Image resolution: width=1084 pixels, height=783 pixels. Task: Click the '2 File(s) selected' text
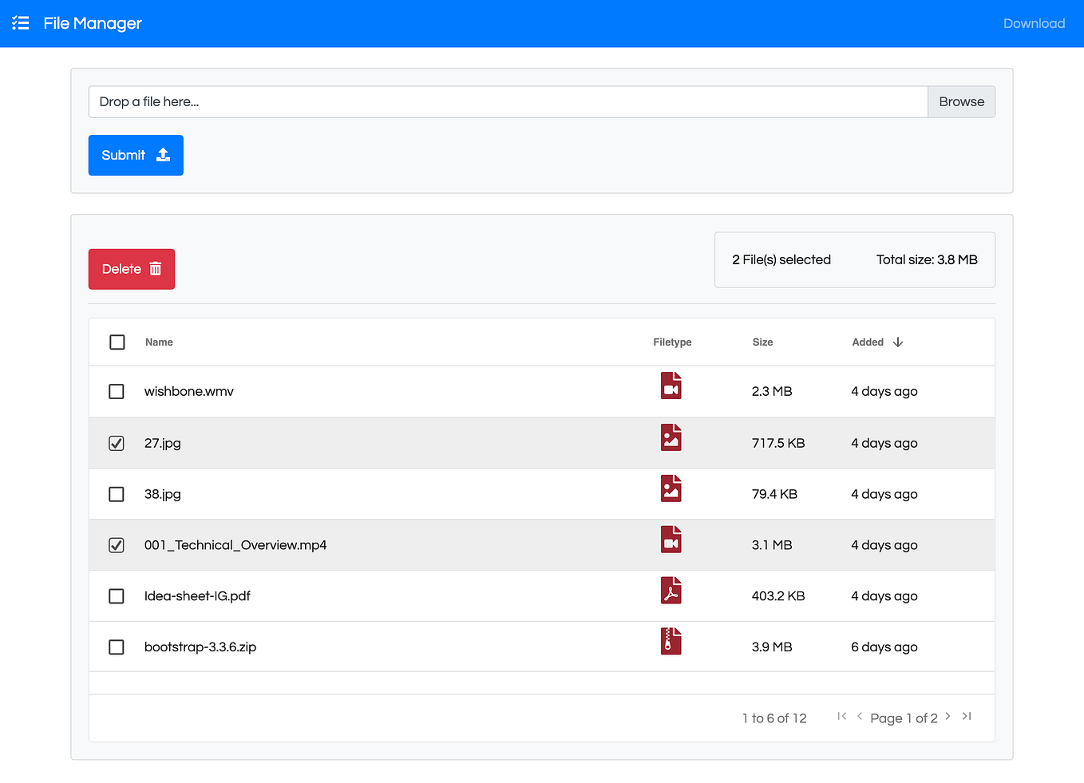[781, 259]
